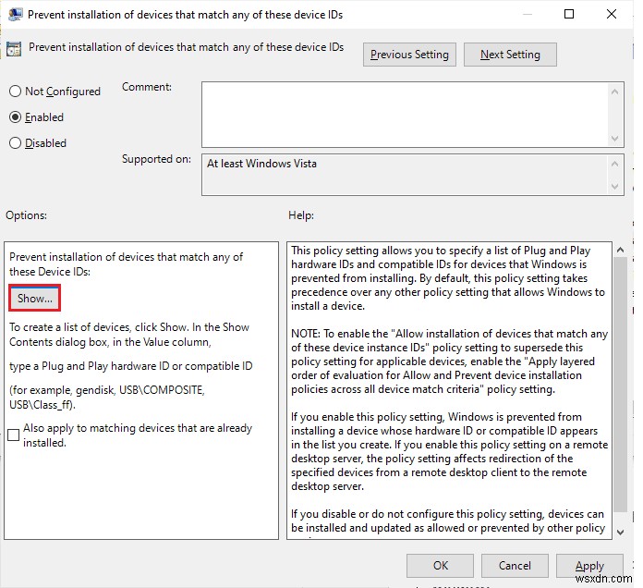The width and height of the screenshot is (643, 588).
Task: Select the Enabled radio button
Action: tap(15, 117)
